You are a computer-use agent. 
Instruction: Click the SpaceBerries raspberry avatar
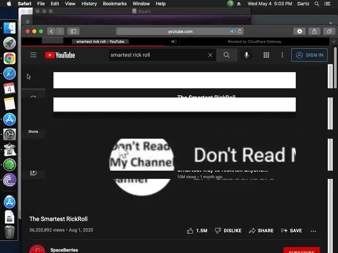point(37,249)
